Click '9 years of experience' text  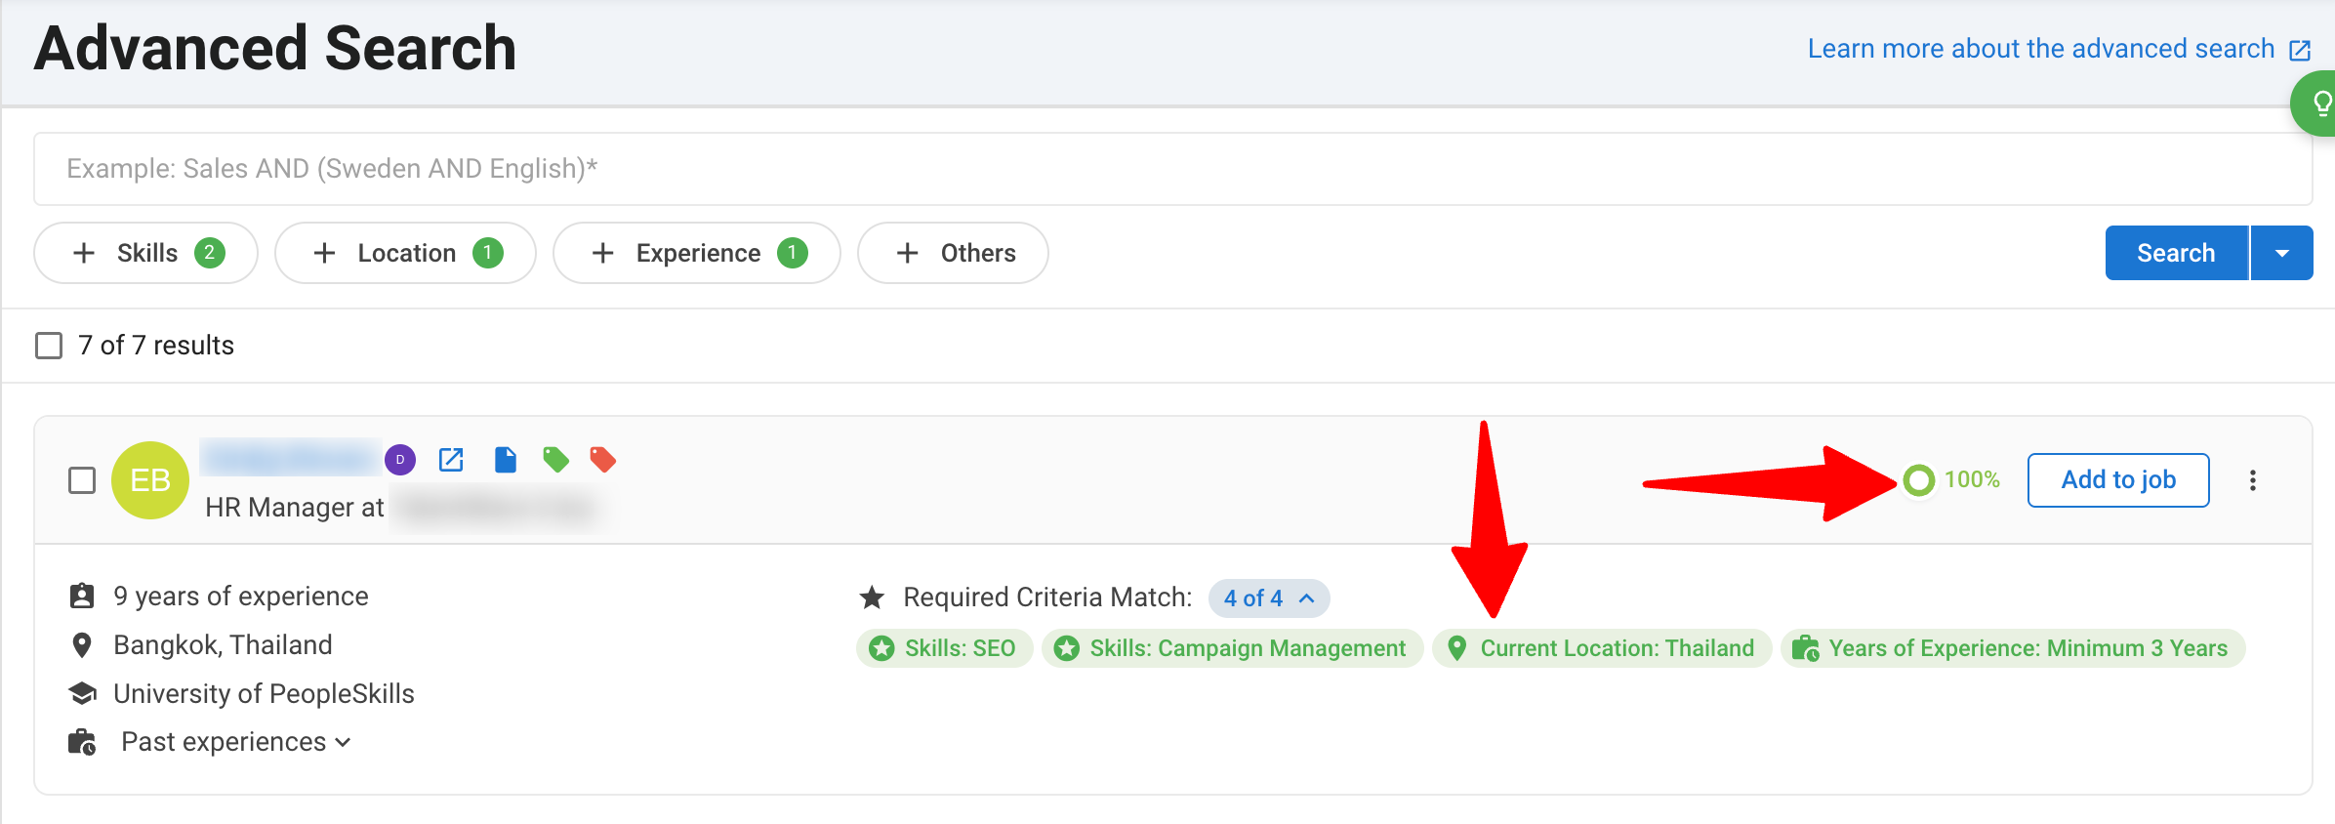pyautogui.click(x=241, y=597)
